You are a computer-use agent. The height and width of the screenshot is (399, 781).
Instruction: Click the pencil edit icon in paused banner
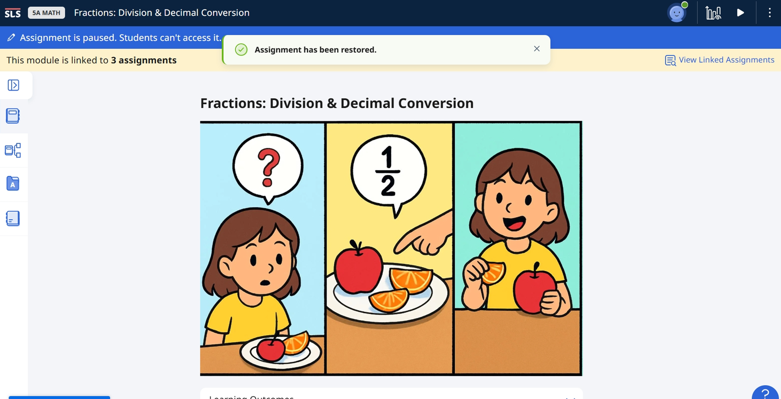11,38
